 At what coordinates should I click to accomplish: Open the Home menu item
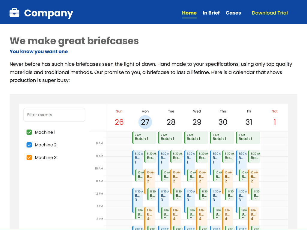click(189, 13)
